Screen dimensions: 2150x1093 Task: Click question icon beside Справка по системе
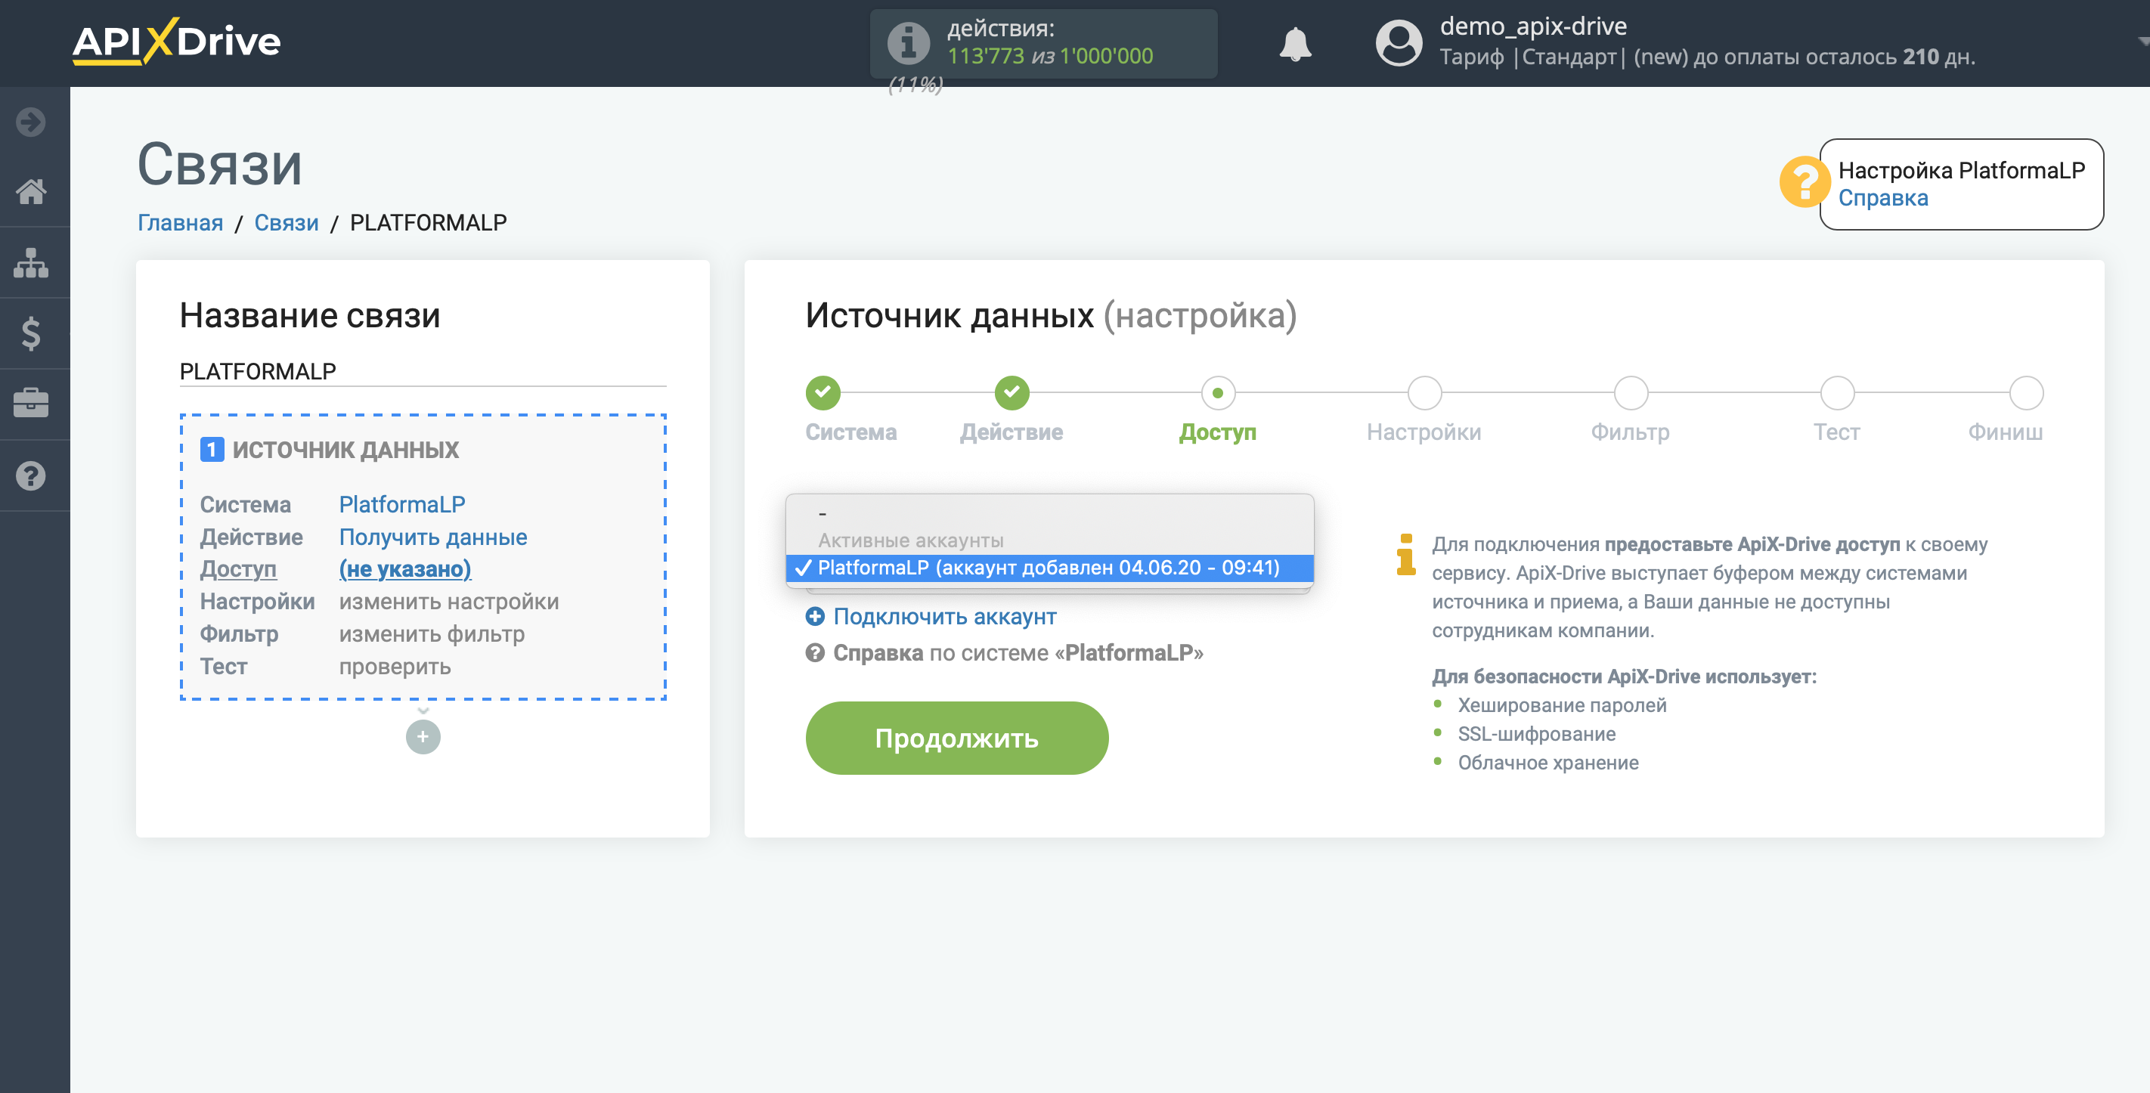[x=815, y=652]
